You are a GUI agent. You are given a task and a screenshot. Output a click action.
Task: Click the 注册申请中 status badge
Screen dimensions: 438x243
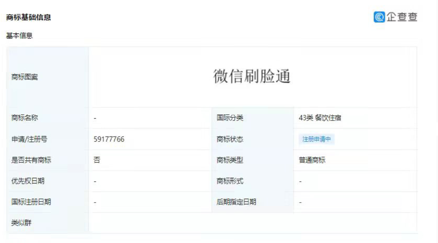316,139
